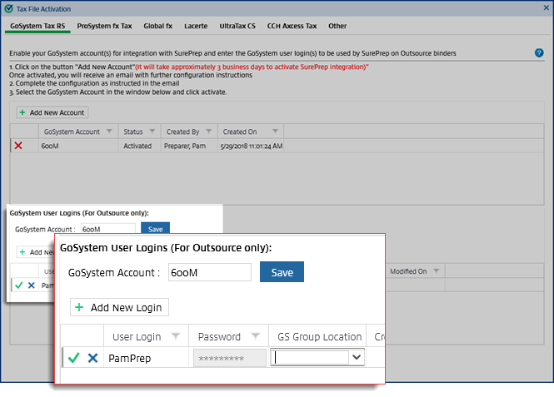Open the GoSystem Account column filter icon
This screenshot has height=397, width=554.
(x=109, y=132)
